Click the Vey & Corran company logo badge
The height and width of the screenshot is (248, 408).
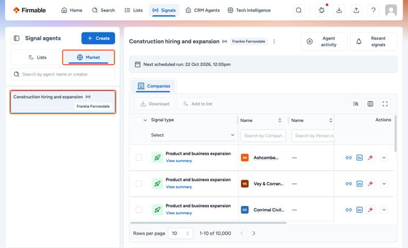(x=245, y=184)
